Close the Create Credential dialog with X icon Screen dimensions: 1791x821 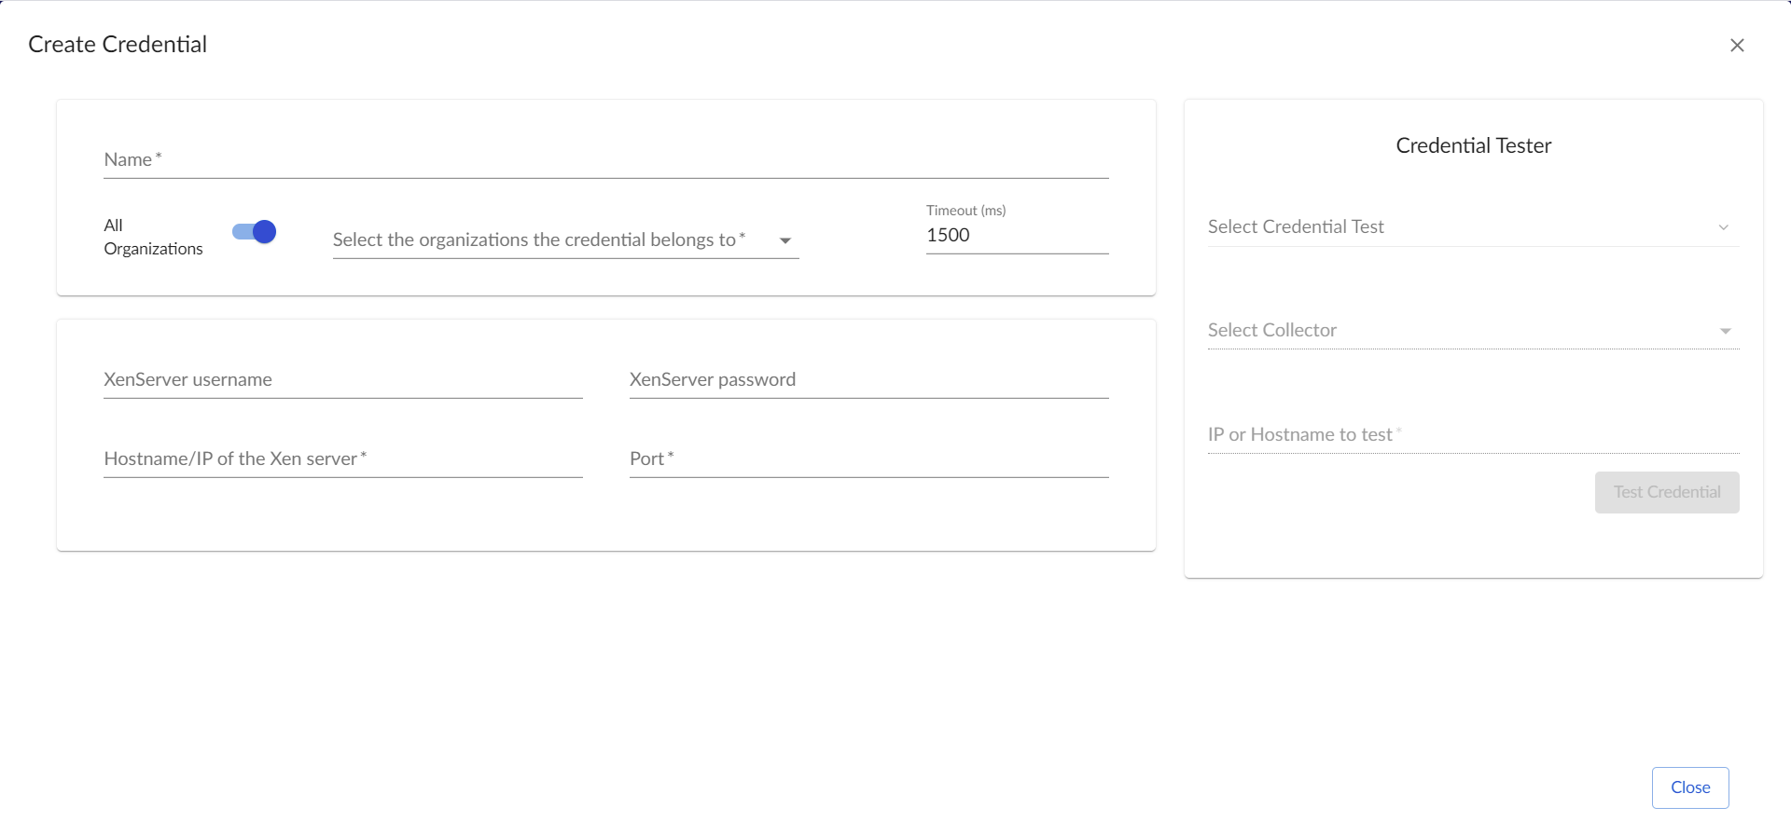pos(1737,45)
